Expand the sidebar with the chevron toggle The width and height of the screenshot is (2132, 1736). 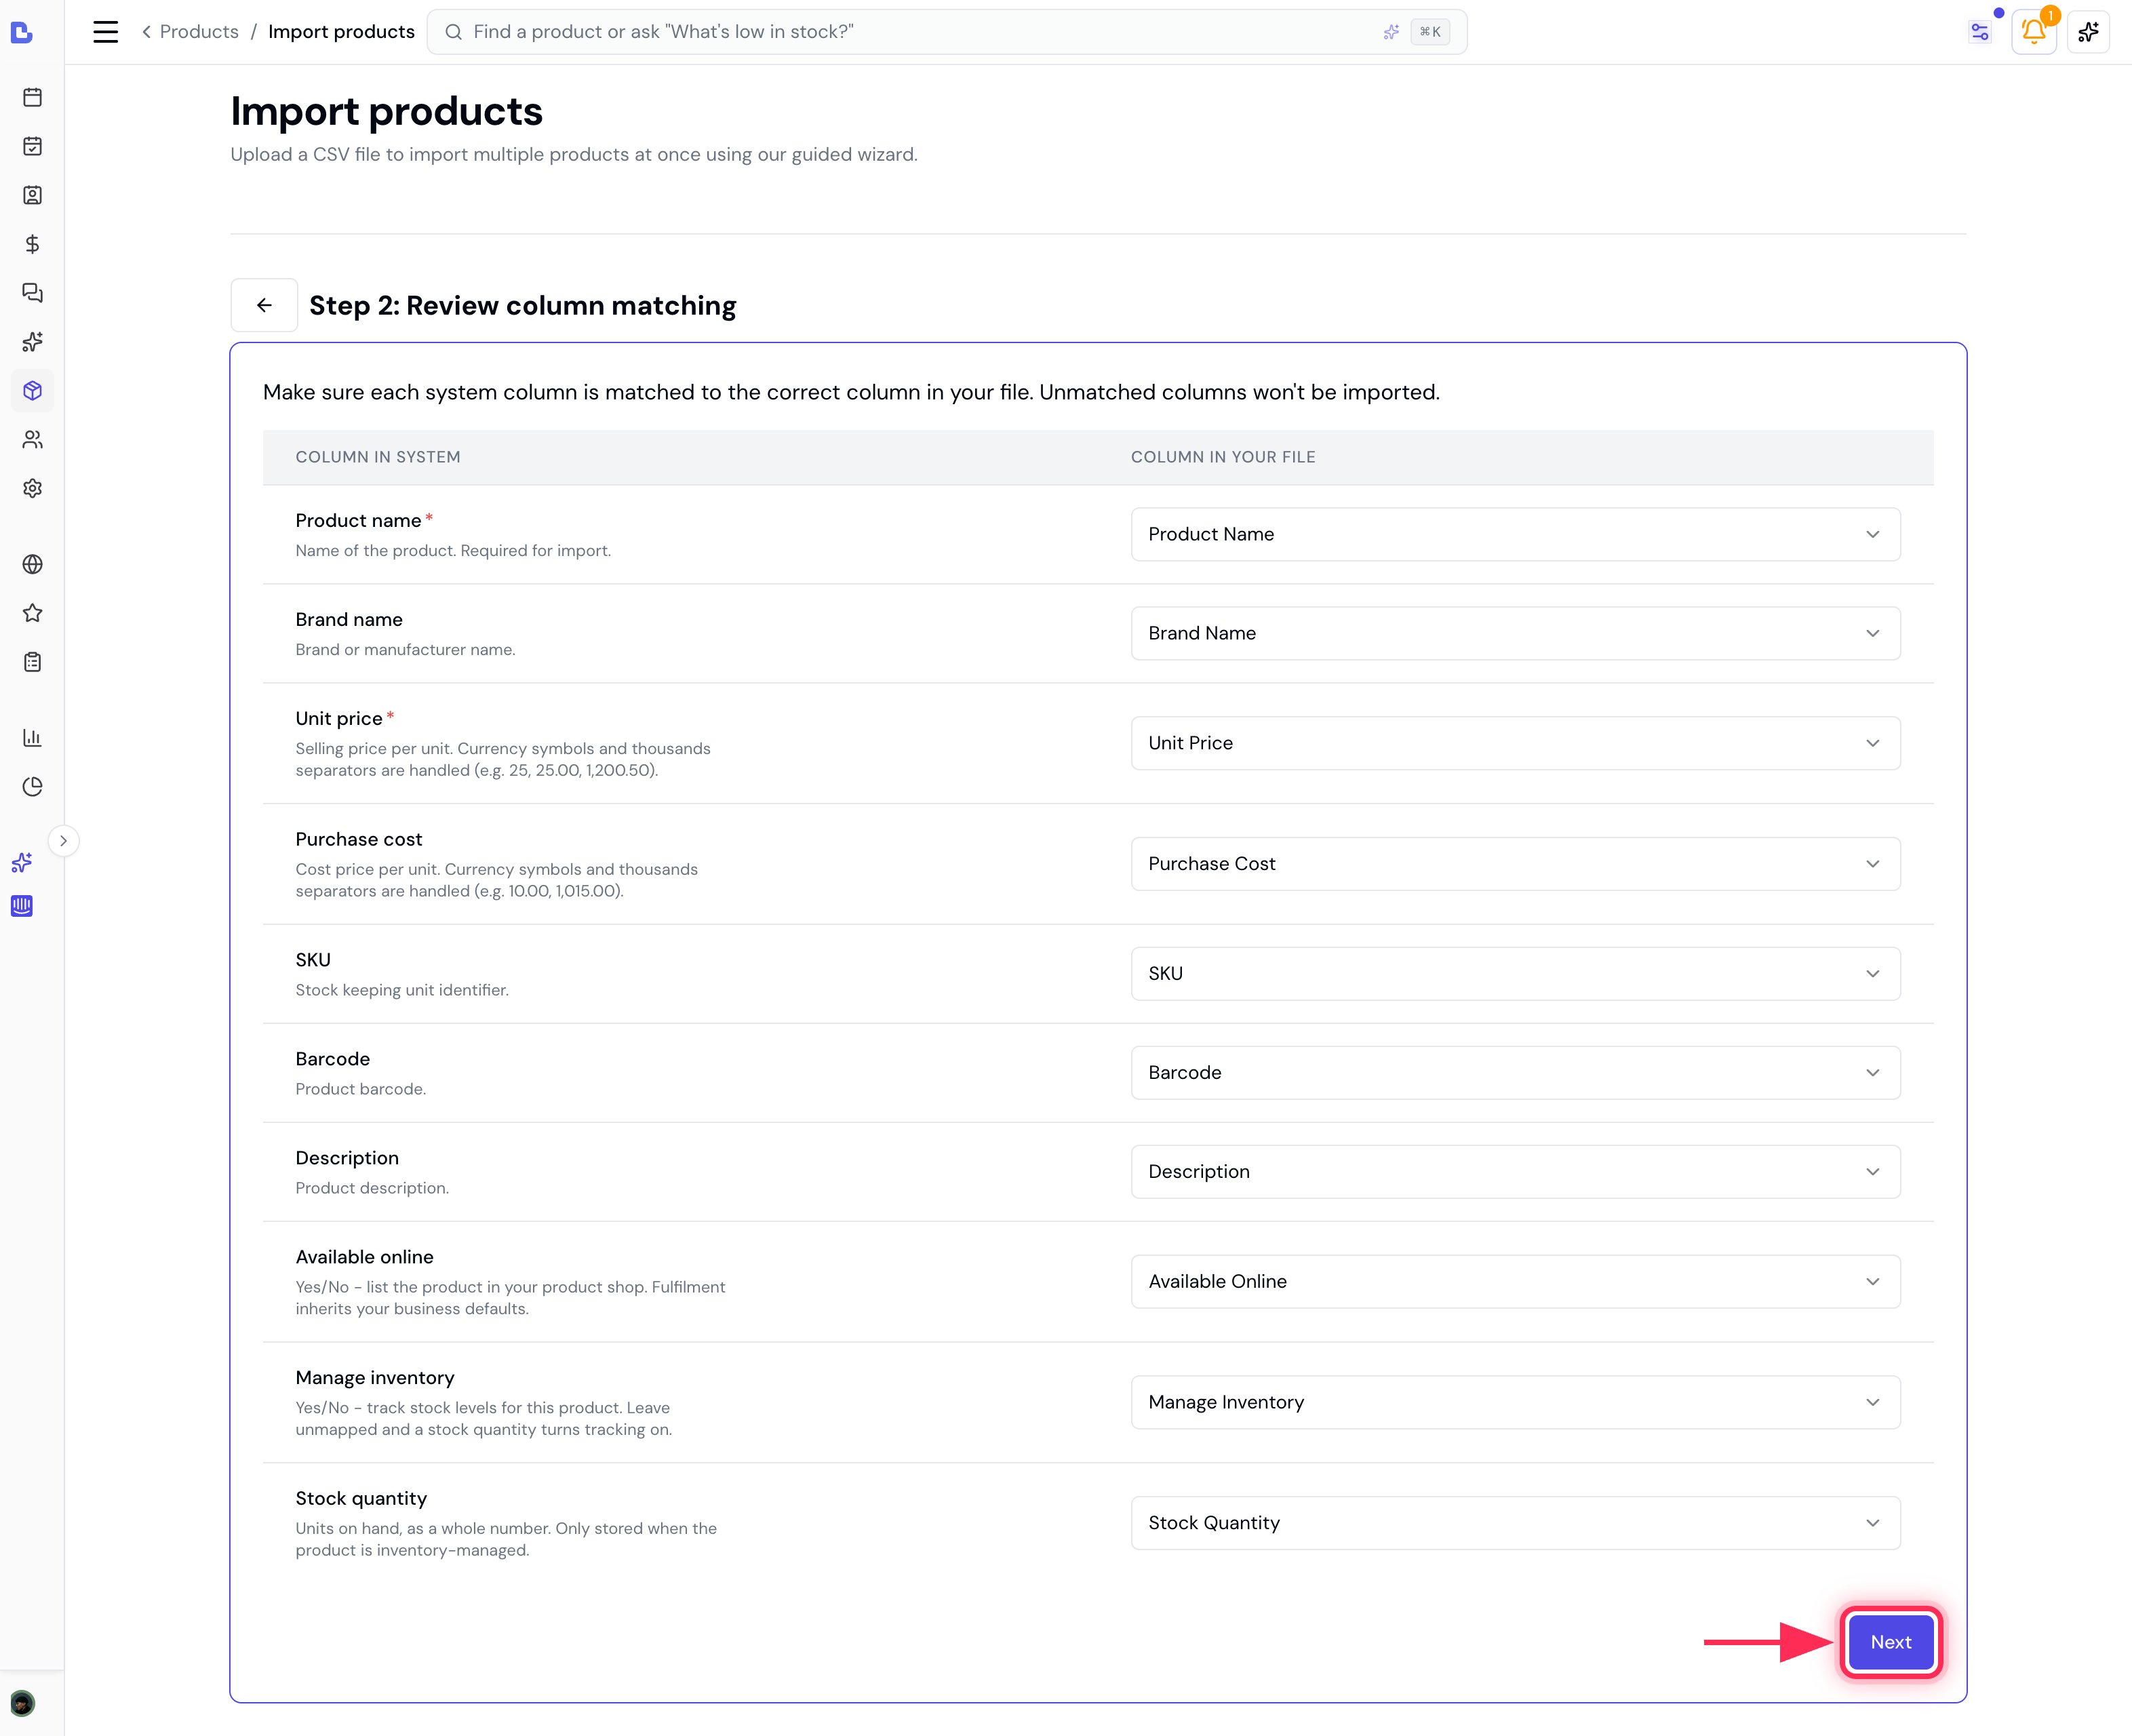tap(63, 841)
